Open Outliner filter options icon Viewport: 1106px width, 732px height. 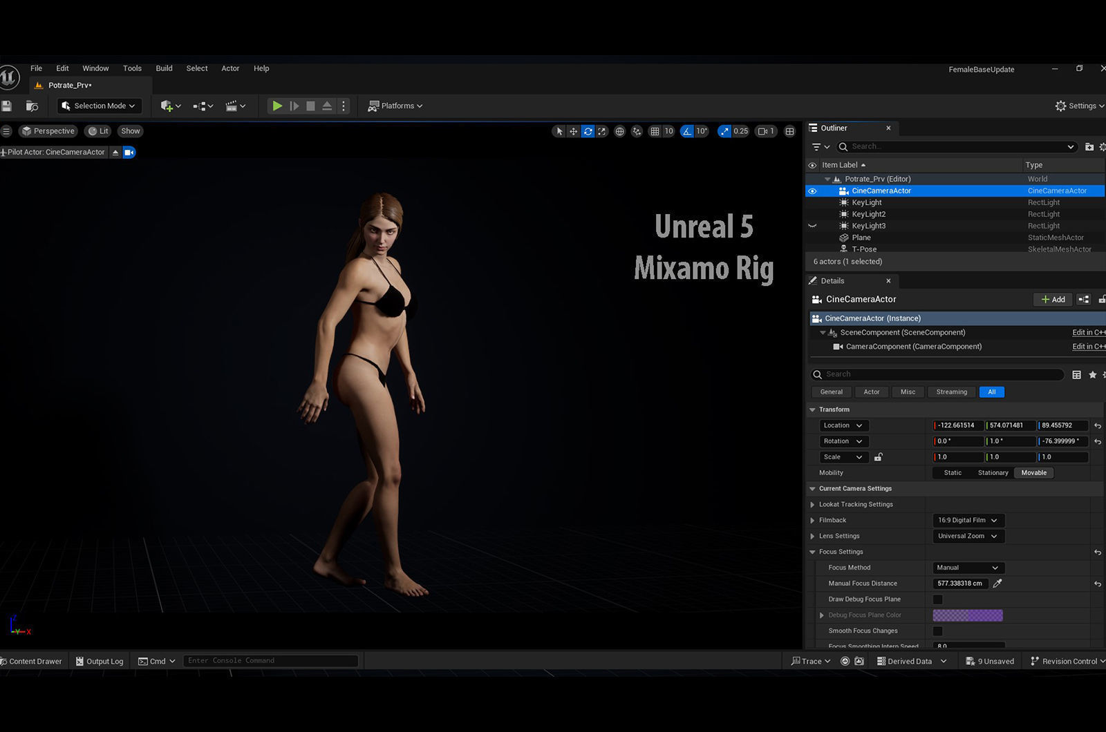click(x=820, y=146)
